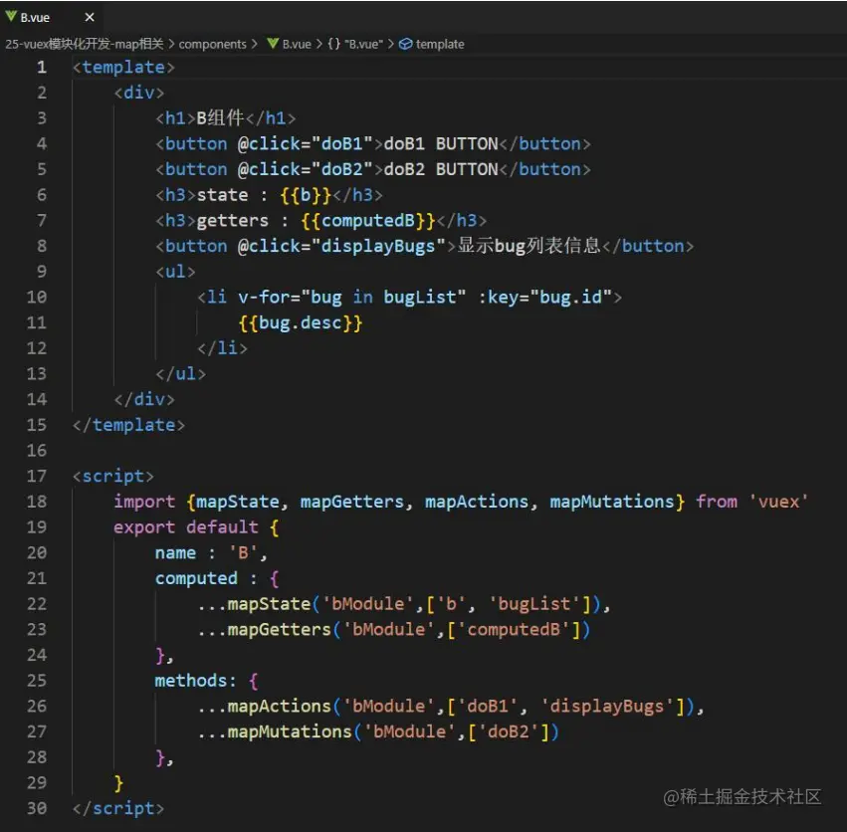Viewport: 847px width, 832px height.
Task: Click the ...mapActions call on line 26
Action: click(451, 707)
